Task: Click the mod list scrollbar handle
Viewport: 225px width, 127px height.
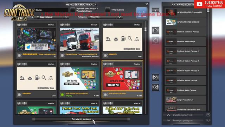Action: click(146, 29)
